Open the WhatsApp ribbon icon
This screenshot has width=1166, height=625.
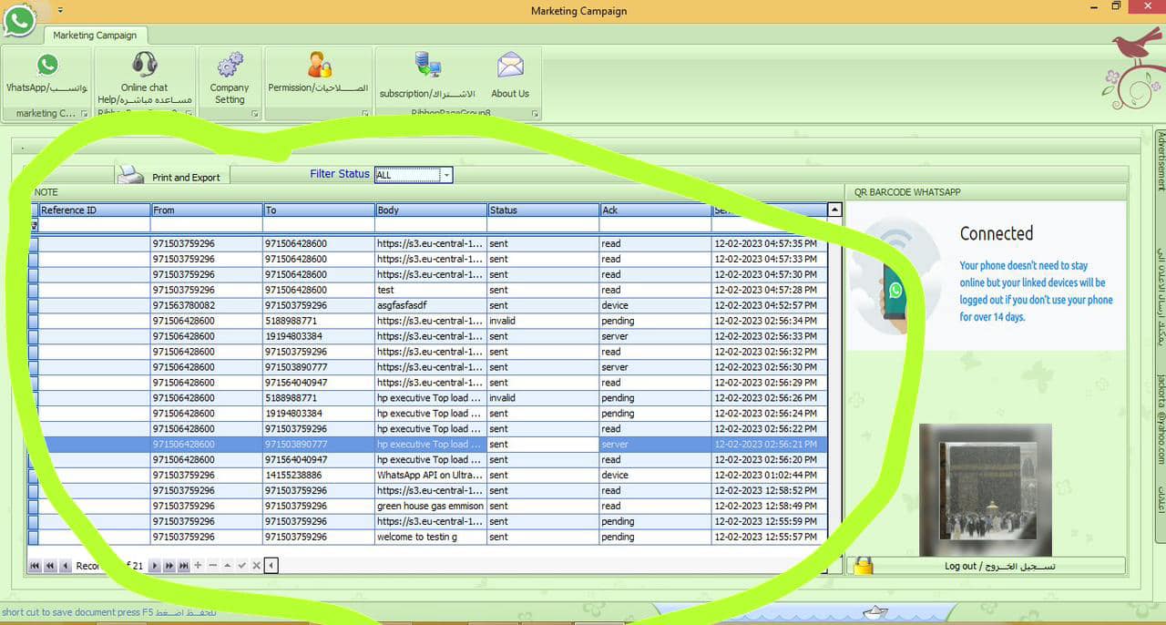click(x=46, y=66)
